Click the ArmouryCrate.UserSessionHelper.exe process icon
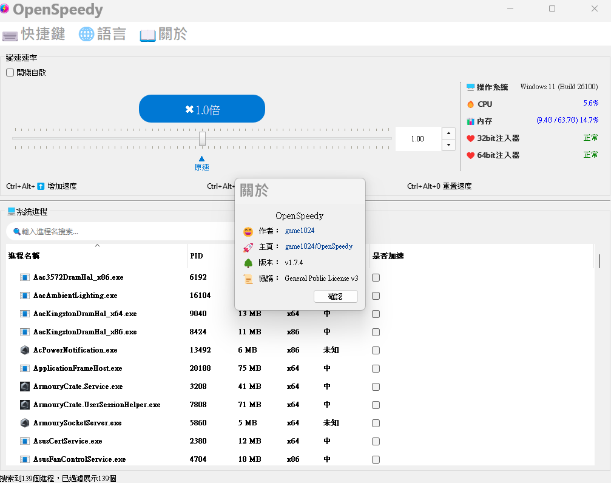Screen dimensions: 611x483 pyautogui.click(x=24, y=405)
